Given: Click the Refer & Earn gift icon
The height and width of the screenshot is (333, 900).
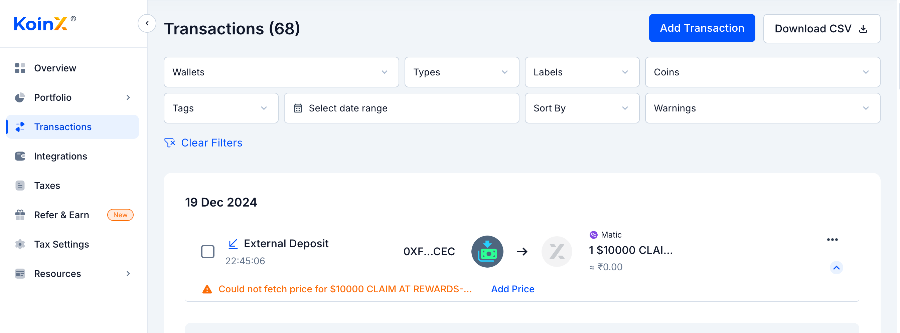Looking at the screenshot, I should (20, 215).
